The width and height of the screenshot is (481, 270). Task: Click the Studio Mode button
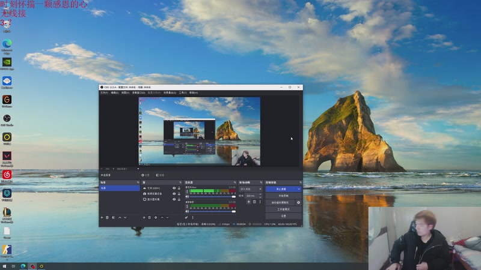[283, 209]
